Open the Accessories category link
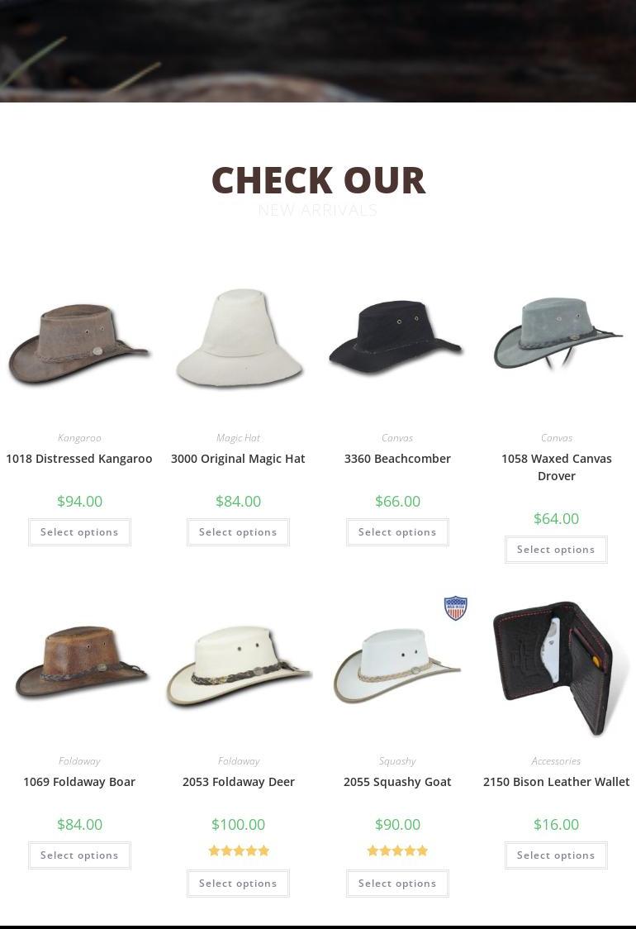This screenshot has width=636, height=929. coord(556,760)
